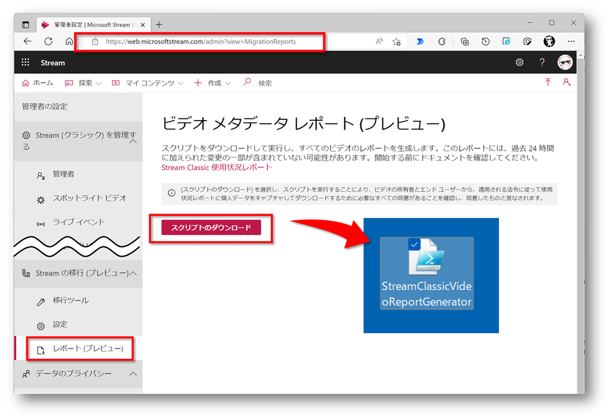
Task: Close the Microsoft Stream browser tab
Action: coord(143,25)
